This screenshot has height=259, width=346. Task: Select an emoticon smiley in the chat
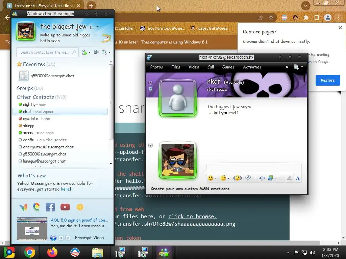[x=211, y=178]
